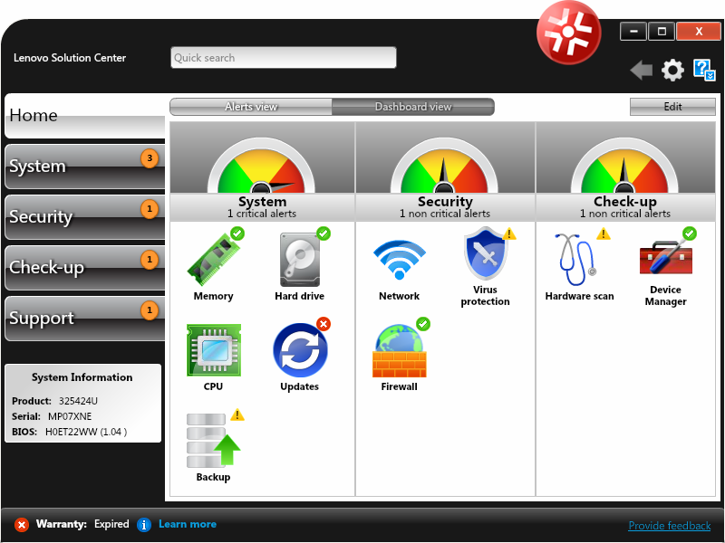Open Device Manager toolbox icon

[665, 256]
